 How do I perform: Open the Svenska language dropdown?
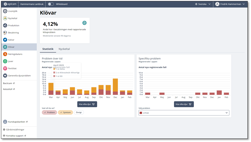click(x=203, y=4)
